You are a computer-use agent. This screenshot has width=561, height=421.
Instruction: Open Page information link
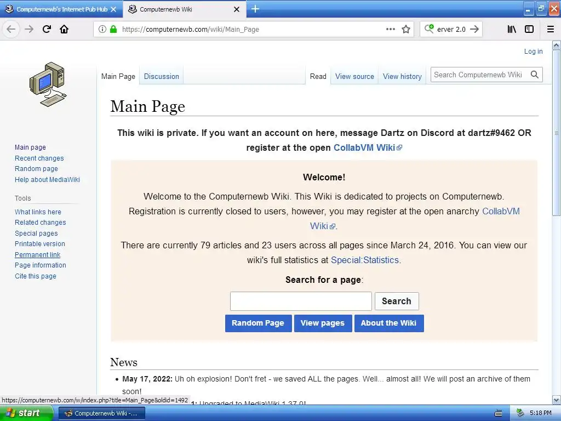(x=41, y=265)
